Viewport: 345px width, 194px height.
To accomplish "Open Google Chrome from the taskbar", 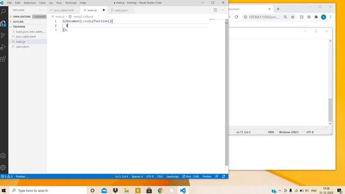I will click(160, 190).
